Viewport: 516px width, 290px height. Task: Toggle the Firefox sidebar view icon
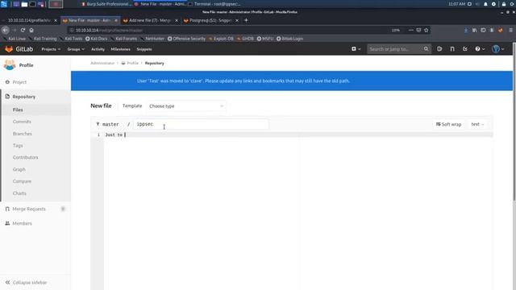[483, 31]
